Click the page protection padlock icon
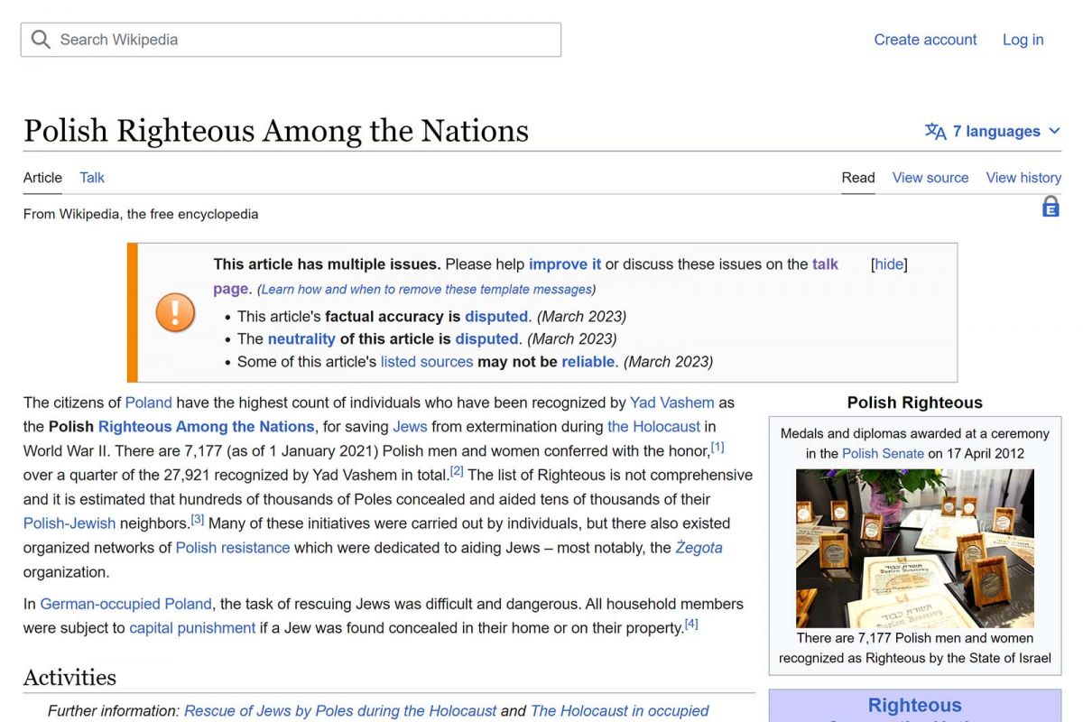The width and height of the screenshot is (1083, 722). point(1051,207)
